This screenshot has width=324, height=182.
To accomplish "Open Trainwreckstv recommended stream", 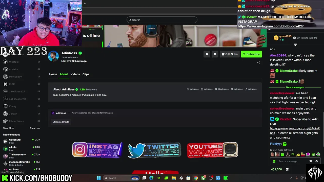I will pyautogui.click(x=22, y=156).
